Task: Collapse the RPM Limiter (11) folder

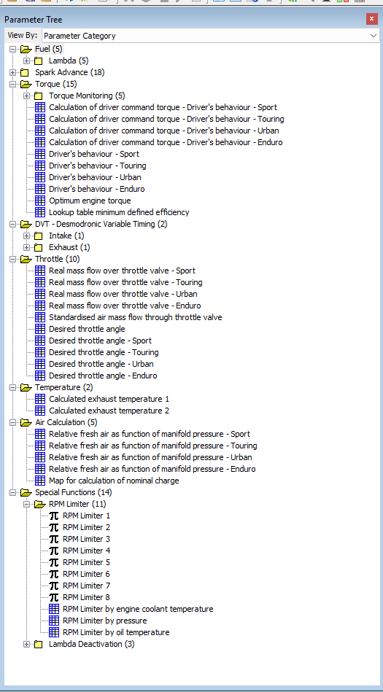Action: click(26, 504)
